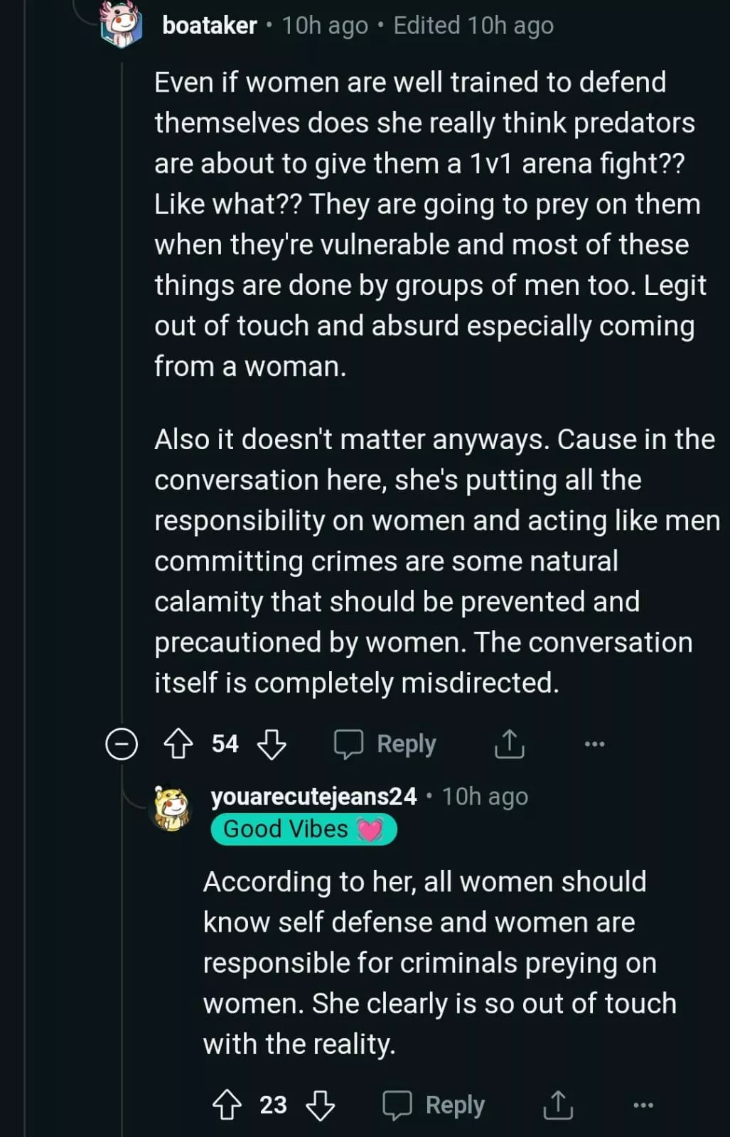
Task: Reply to boataker's comment
Action: point(406,744)
